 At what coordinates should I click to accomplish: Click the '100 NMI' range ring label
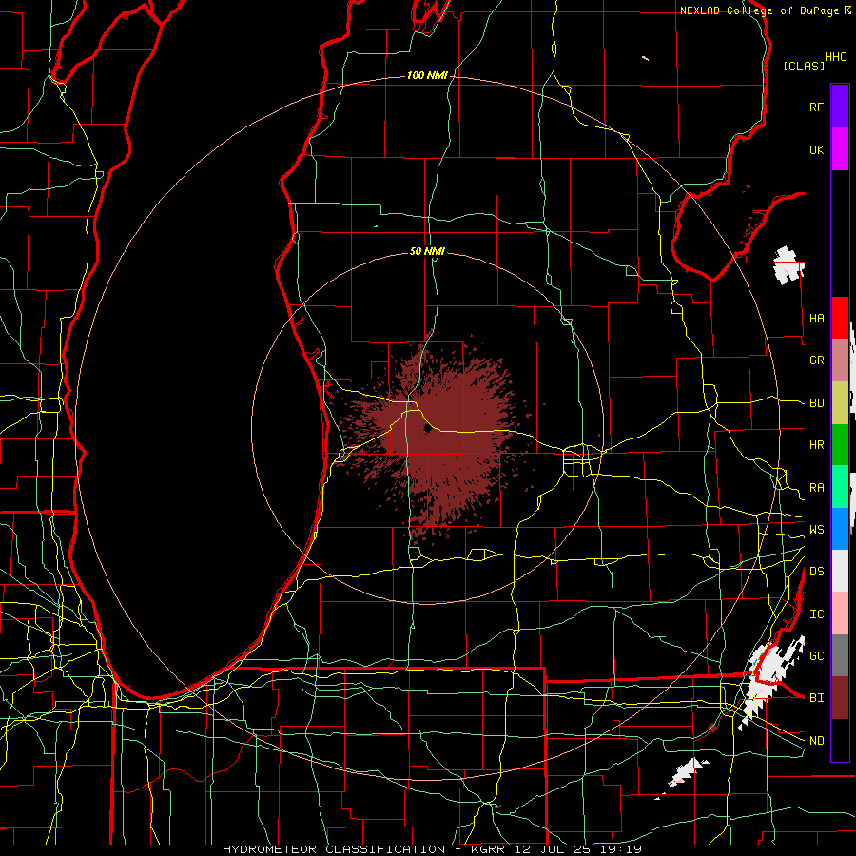pyautogui.click(x=427, y=75)
